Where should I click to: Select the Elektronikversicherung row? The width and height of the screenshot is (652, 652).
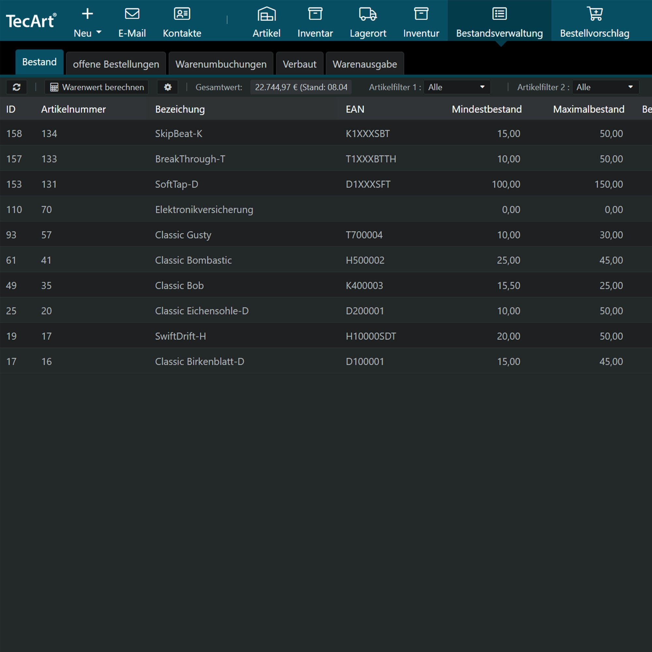[326, 209]
